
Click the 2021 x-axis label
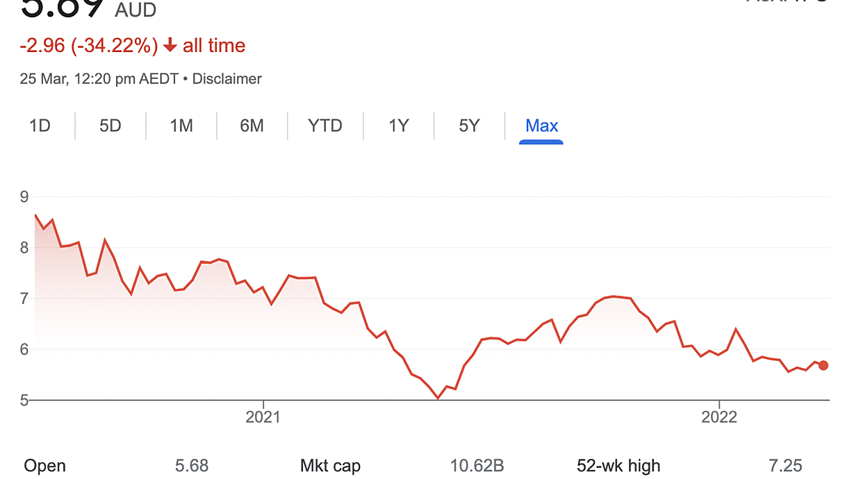point(263,417)
